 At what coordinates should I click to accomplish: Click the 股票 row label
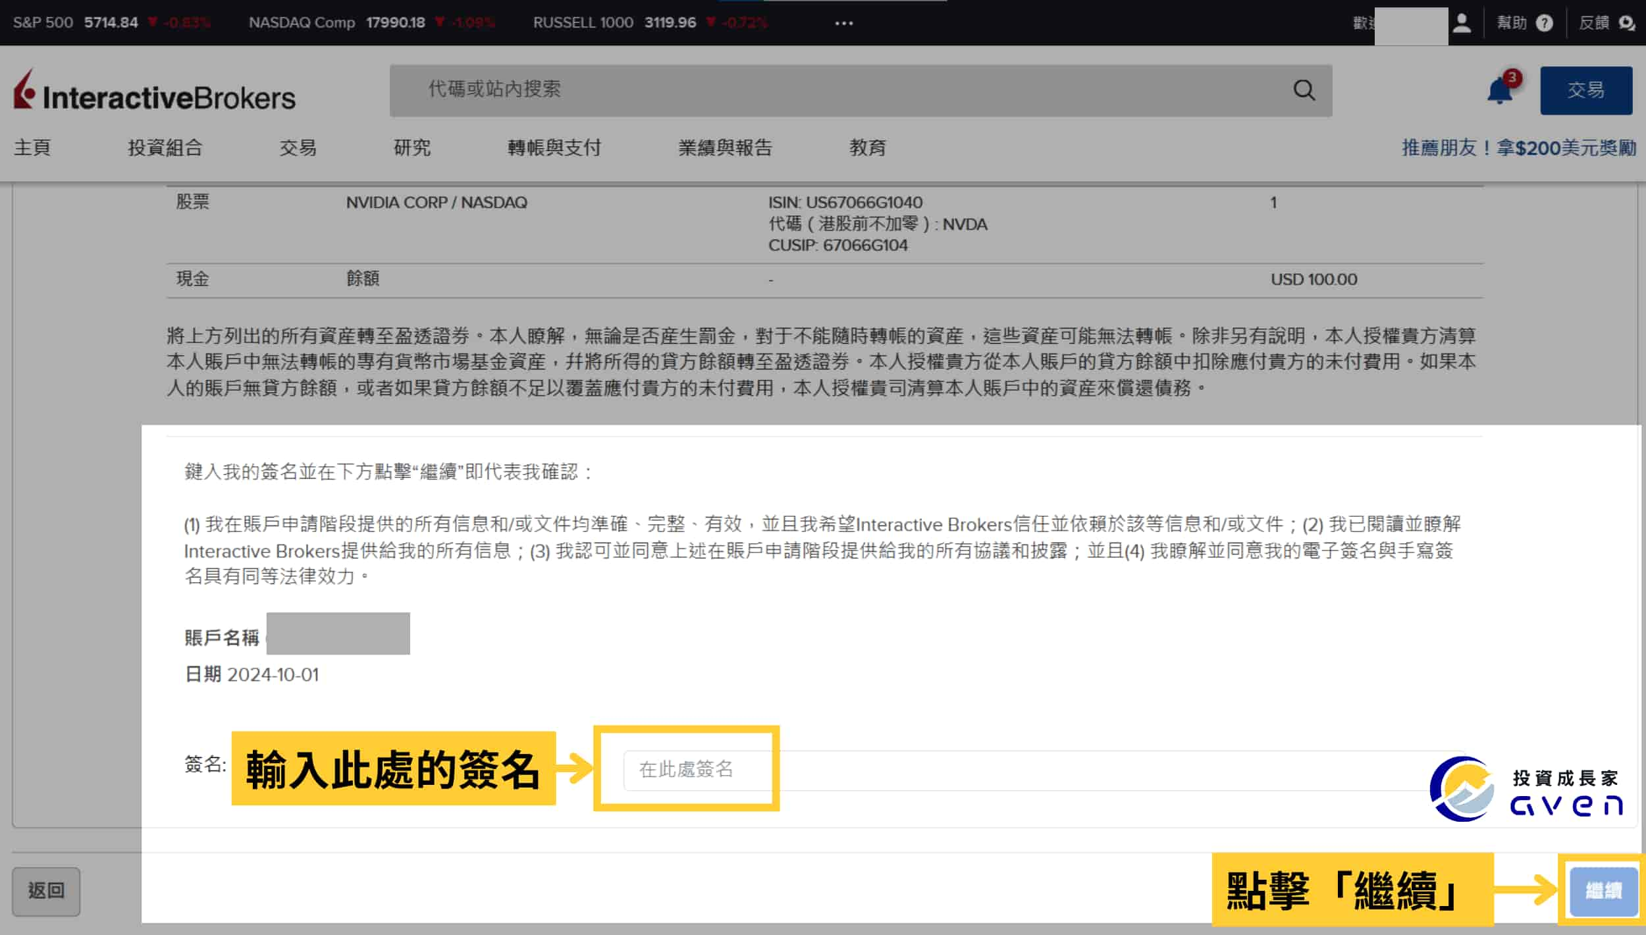click(192, 201)
